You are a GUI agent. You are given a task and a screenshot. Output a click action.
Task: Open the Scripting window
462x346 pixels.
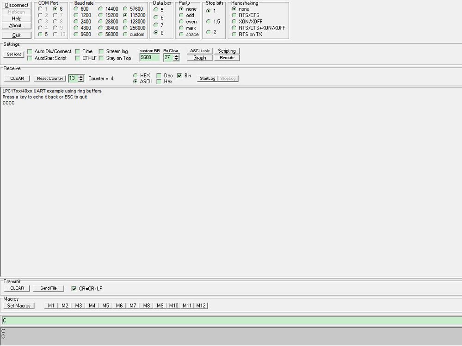coord(227,51)
